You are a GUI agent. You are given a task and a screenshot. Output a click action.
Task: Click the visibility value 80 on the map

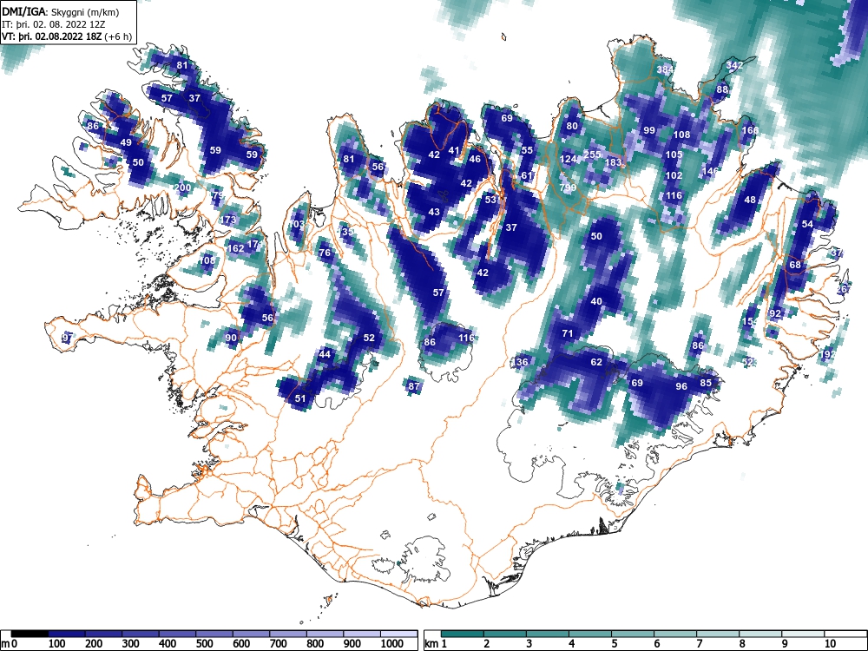[x=572, y=126]
